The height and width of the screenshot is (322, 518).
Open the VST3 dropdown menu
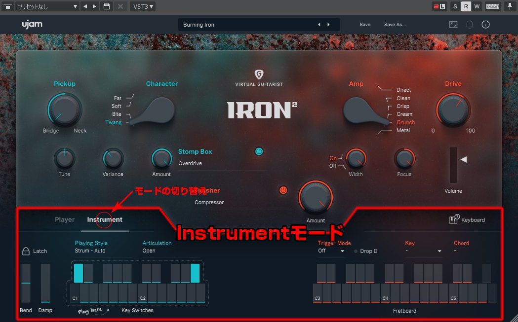click(x=143, y=6)
